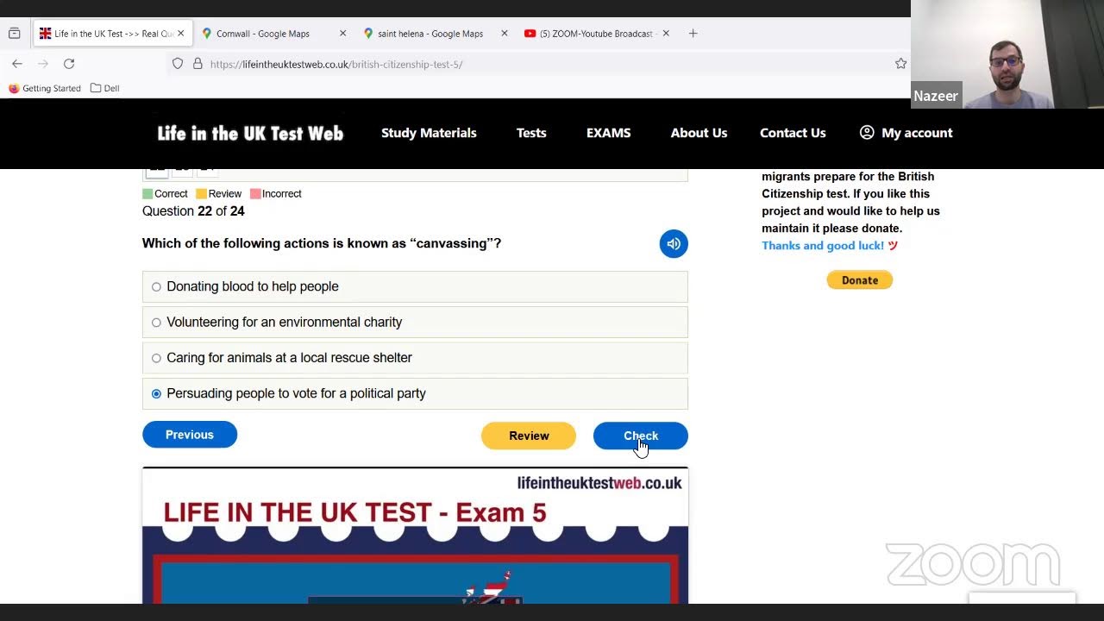
Task: Open the Life in the UK Test Exam 5 image
Action: click(415, 536)
